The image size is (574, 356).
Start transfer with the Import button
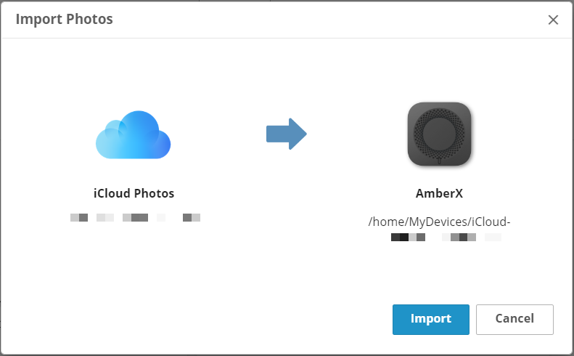(x=431, y=320)
